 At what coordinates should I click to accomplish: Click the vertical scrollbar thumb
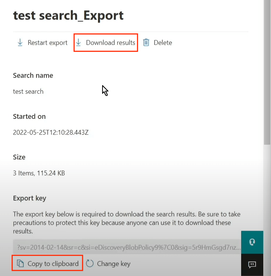[267, 72]
